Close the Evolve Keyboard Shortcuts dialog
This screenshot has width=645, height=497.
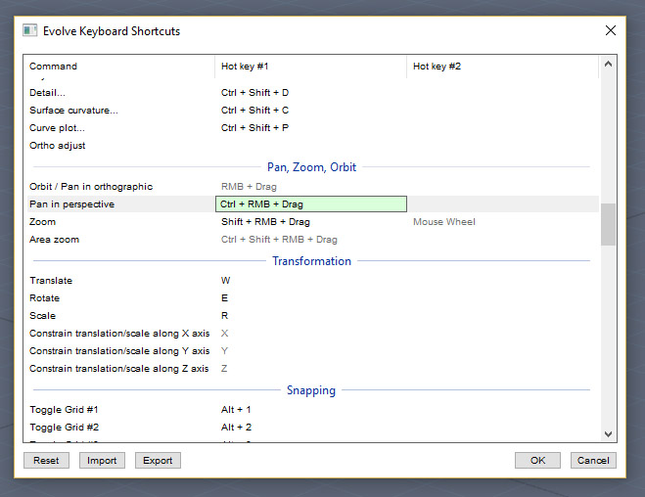tap(611, 30)
